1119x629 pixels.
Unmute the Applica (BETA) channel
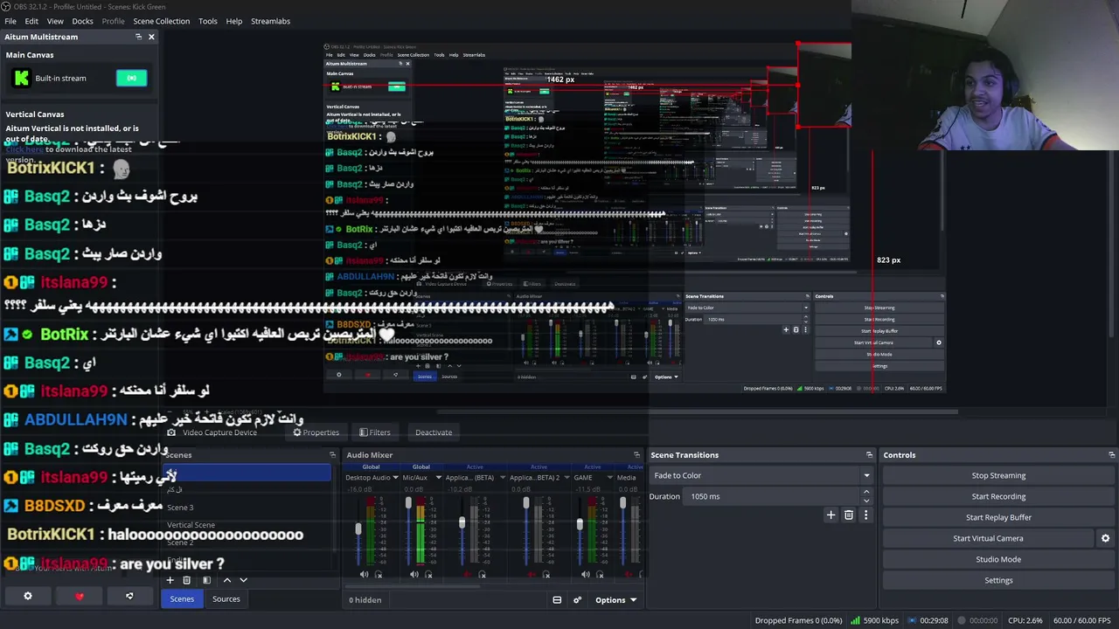tap(467, 575)
